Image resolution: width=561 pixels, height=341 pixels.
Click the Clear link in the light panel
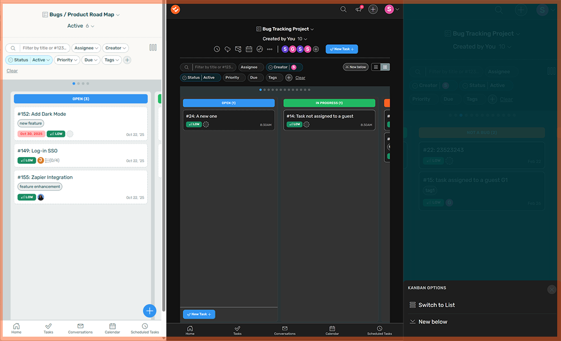point(12,71)
